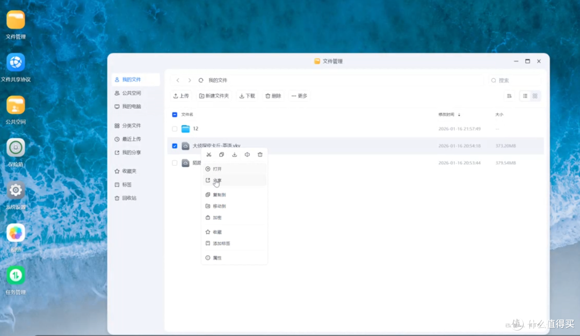Select 回收站 in the sidebar

pyautogui.click(x=136, y=198)
